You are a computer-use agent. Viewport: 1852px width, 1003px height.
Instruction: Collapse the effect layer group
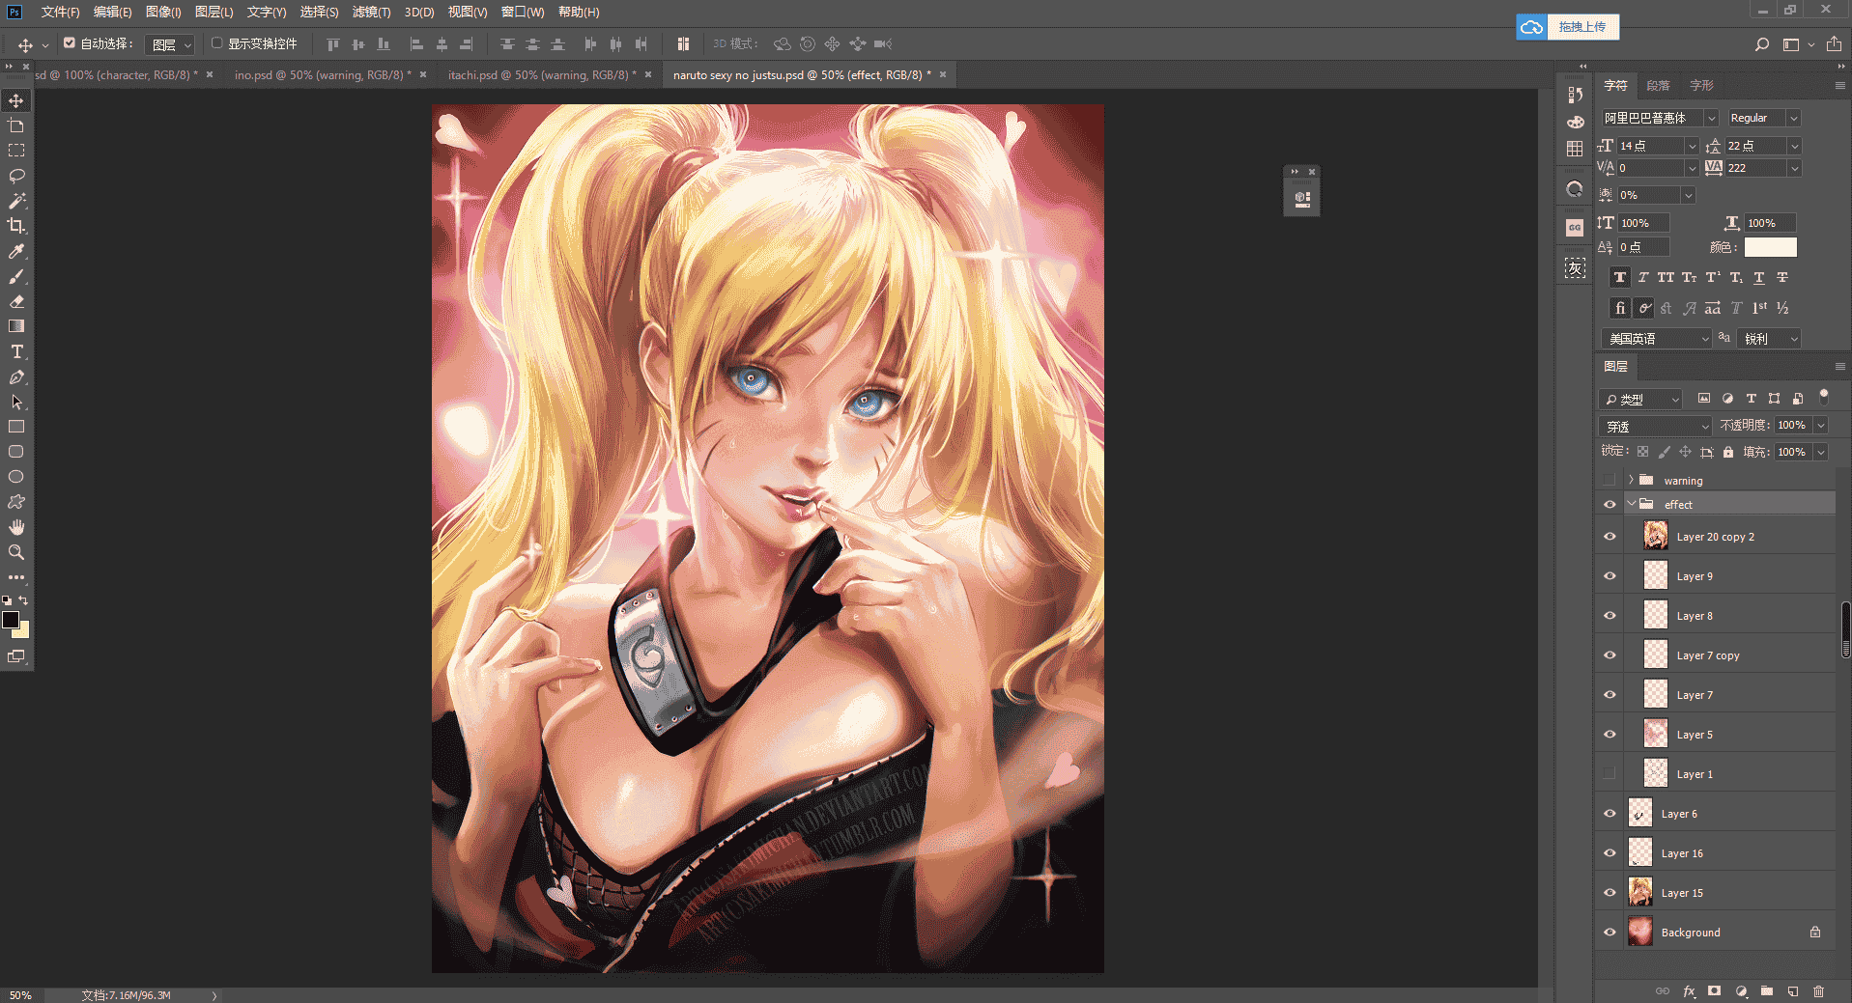click(1631, 504)
